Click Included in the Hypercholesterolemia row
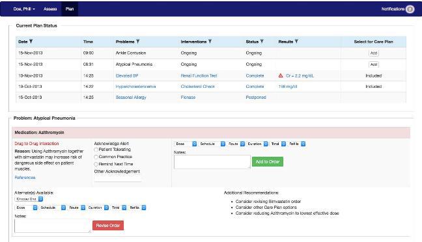 [x=374, y=87]
